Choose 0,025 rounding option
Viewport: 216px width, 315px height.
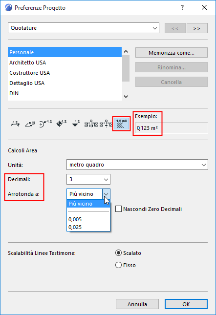tap(88, 227)
